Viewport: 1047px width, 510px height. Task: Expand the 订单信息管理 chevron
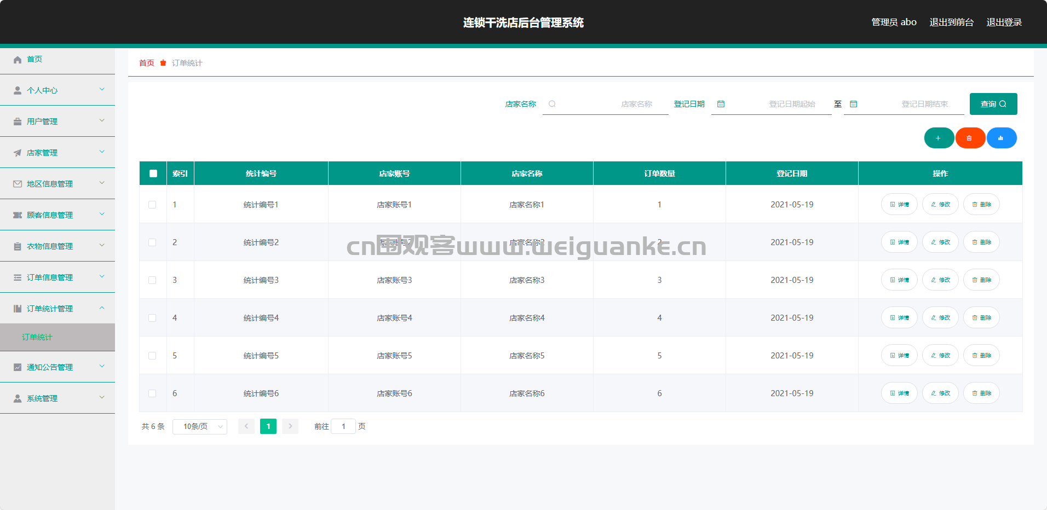click(102, 276)
